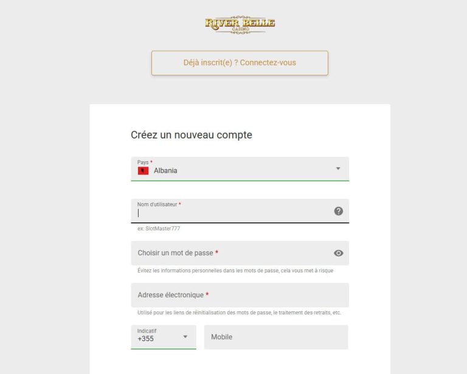Click the Pays dropdown arrow

(x=338, y=168)
